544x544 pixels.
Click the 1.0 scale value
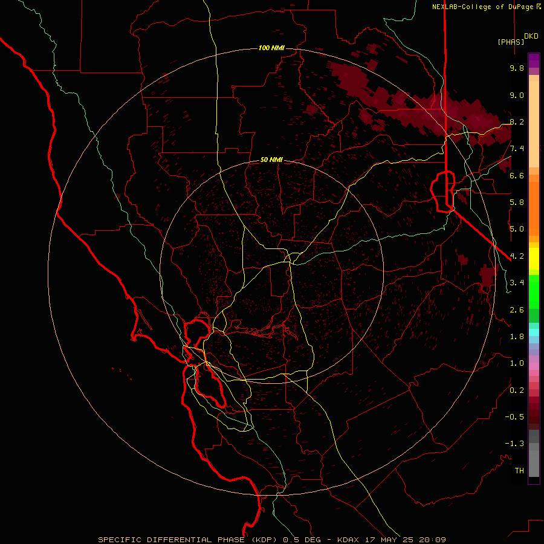click(x=517, y=363)
